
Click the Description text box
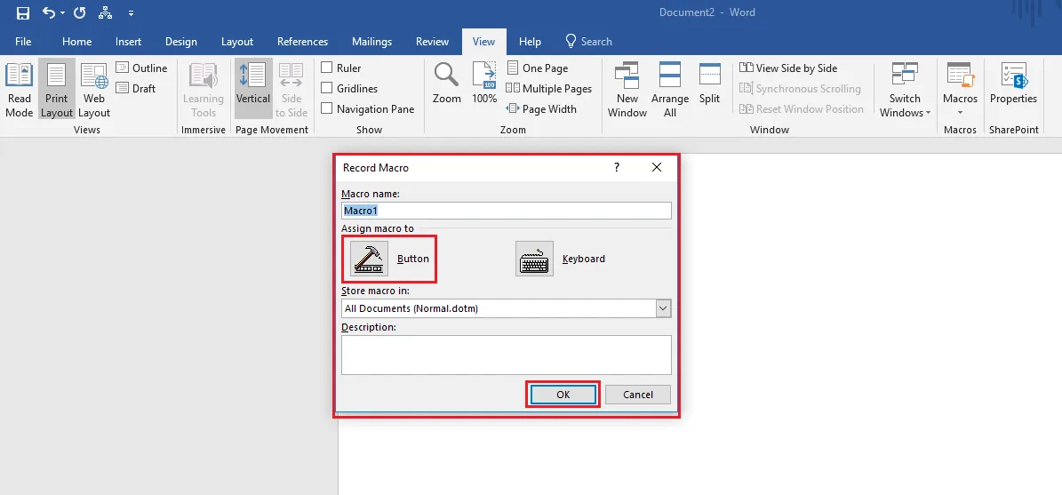pyautogui.click(x=507, y=355)
